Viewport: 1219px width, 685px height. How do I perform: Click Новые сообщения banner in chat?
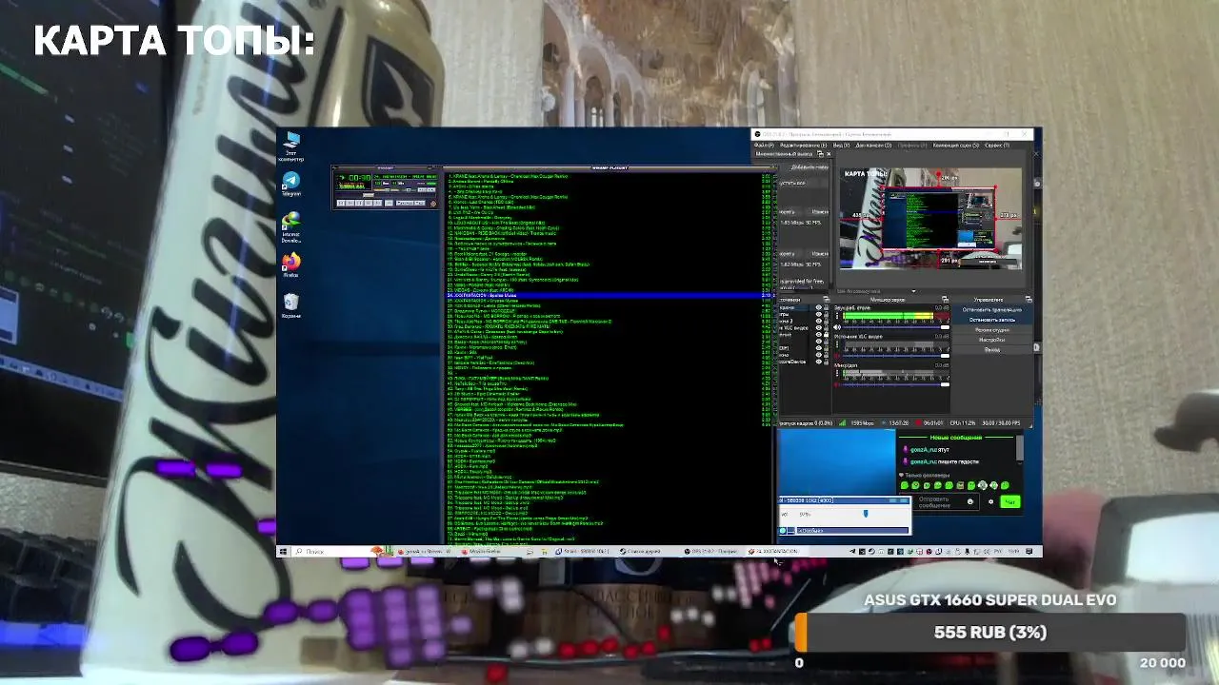pyautogui.click(x=956, y=438)
